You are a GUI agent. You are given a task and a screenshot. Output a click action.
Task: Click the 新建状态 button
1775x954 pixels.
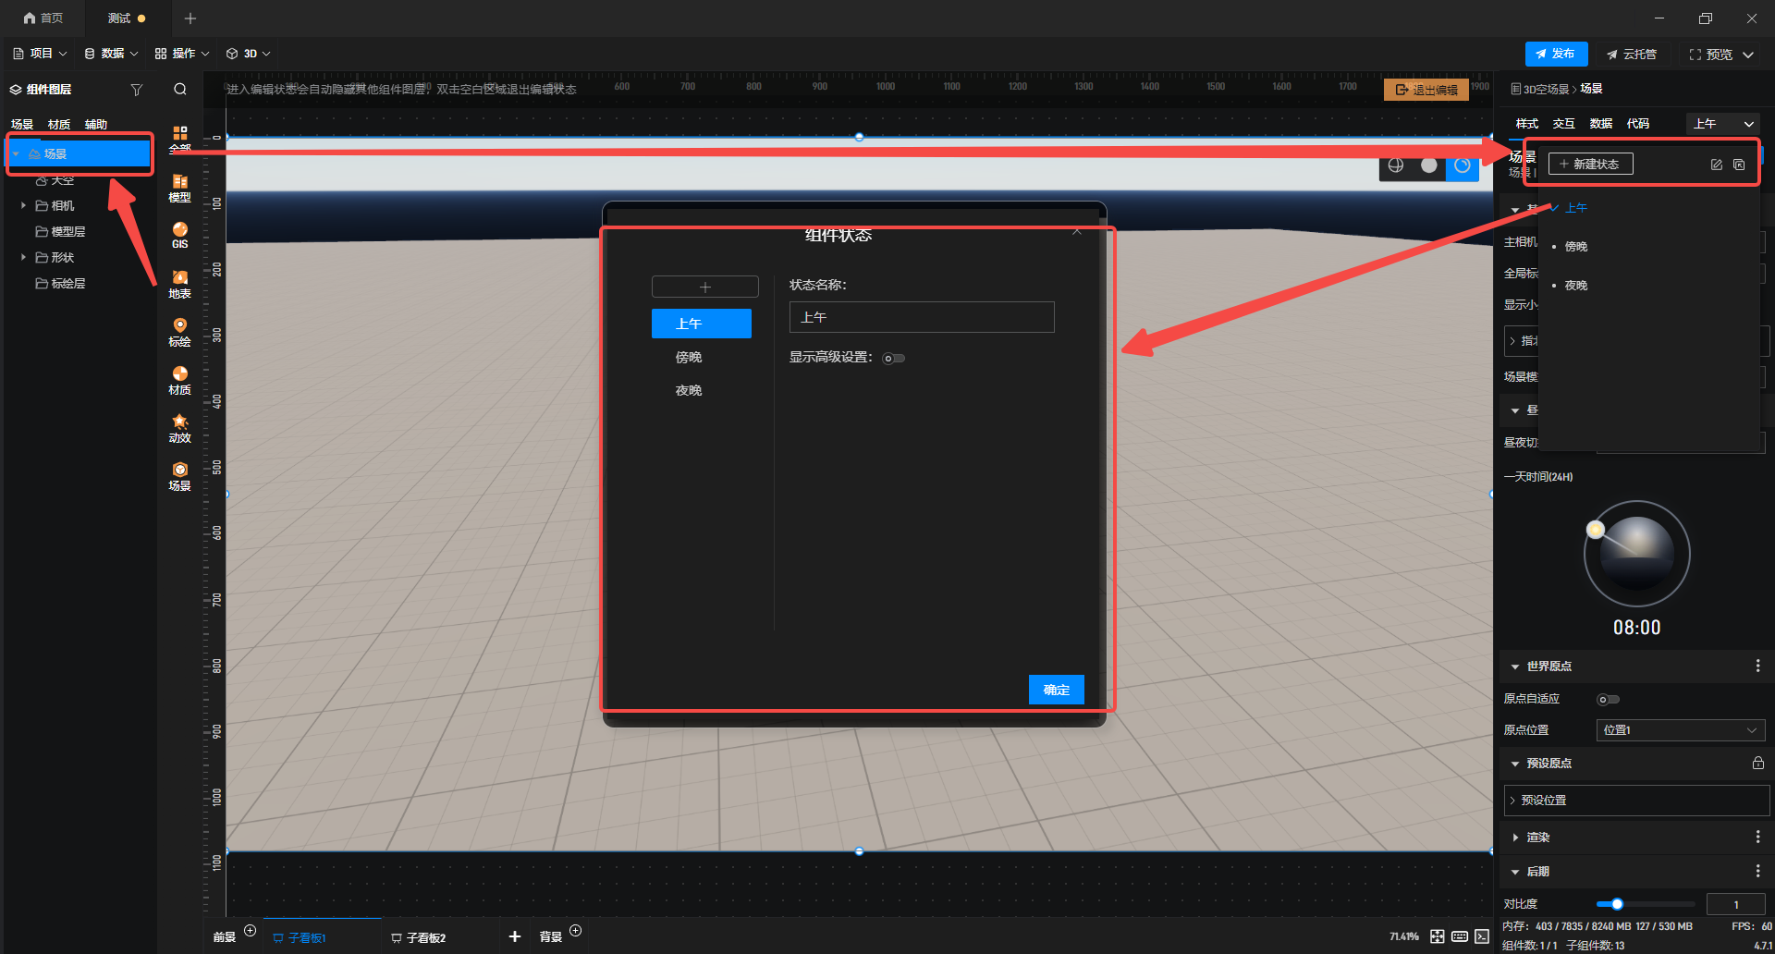tap(1590, 165)
